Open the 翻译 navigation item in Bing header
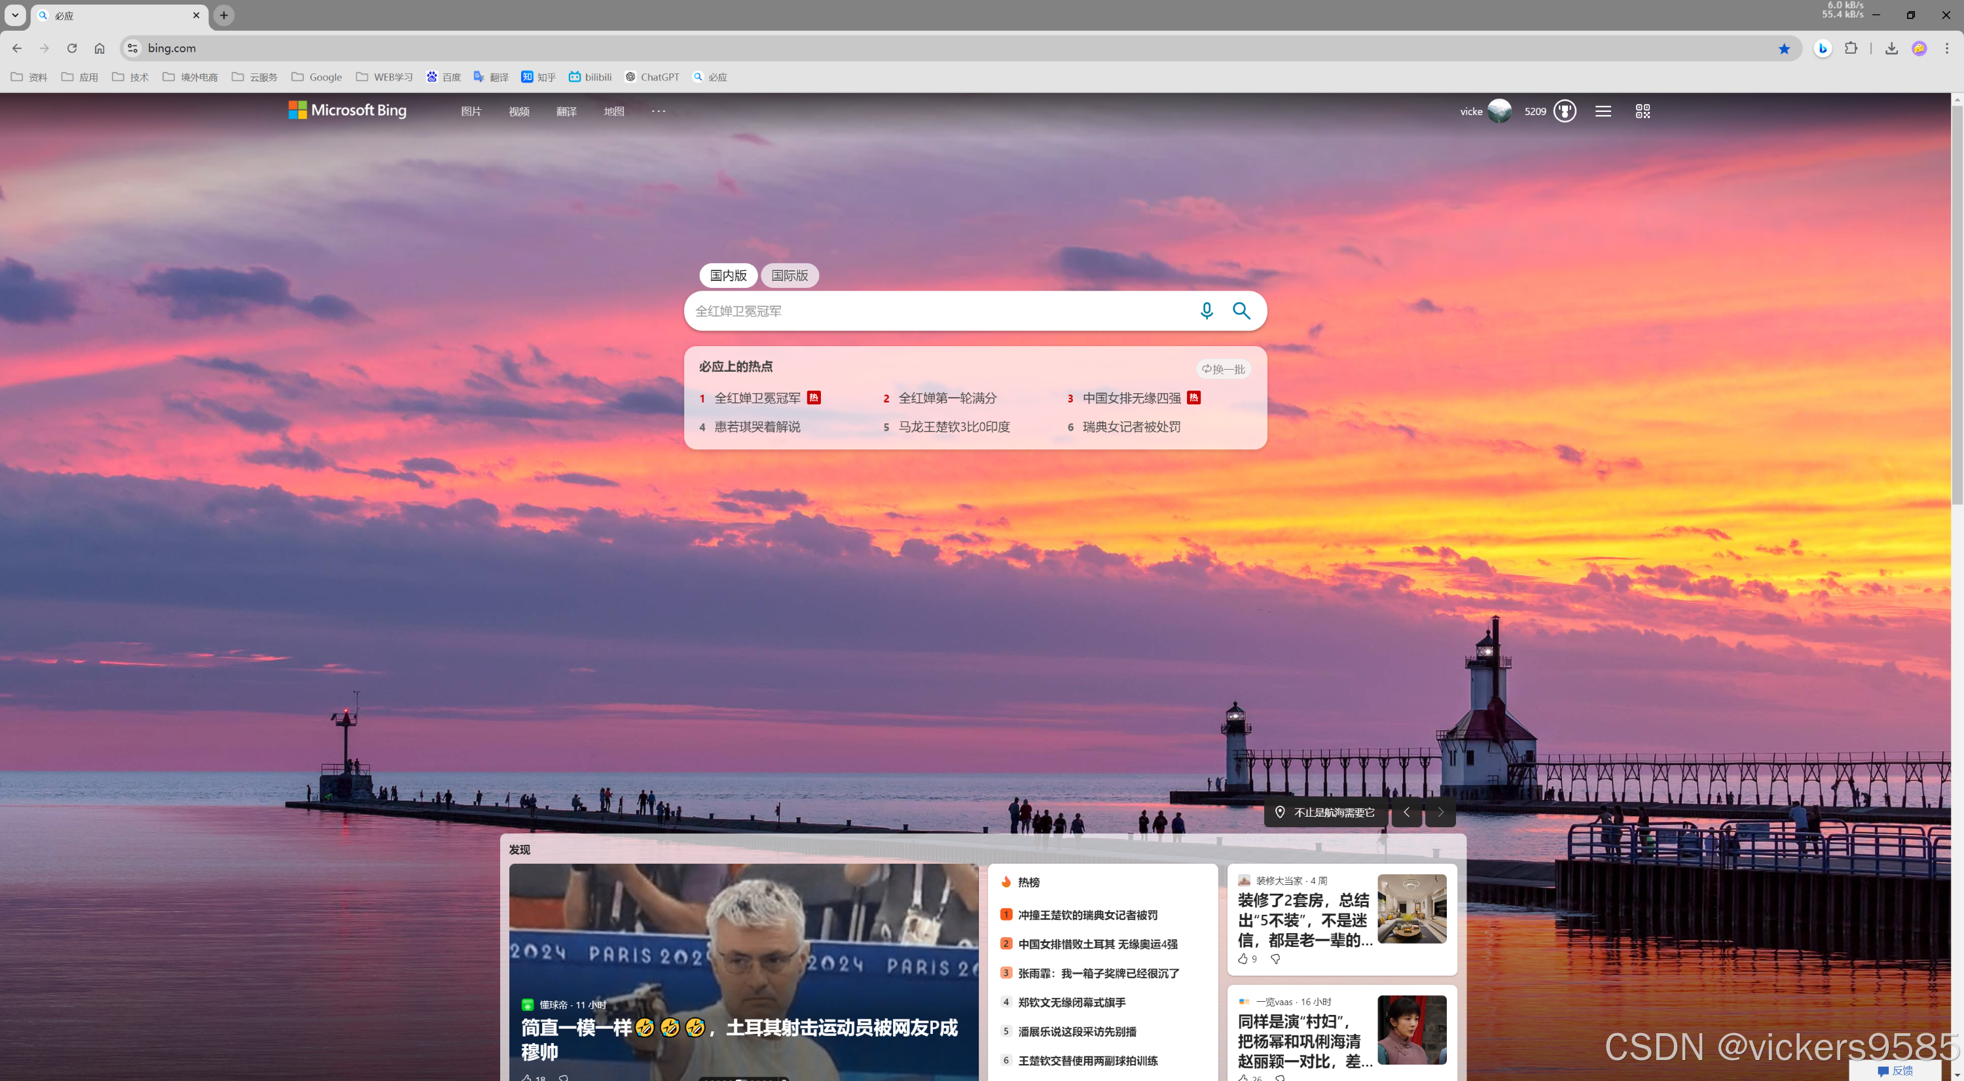This screenshot has width=1964, height=1081. click(x=566, y=111)
